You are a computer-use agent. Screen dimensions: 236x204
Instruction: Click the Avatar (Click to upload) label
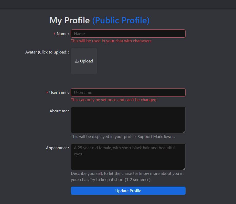click(47, 52)
